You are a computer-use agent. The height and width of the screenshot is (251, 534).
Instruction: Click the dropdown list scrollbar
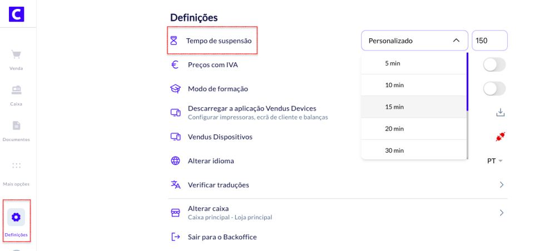(467, 83)
